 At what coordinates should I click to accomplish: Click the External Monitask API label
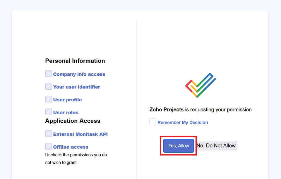(x=80, y=134)
